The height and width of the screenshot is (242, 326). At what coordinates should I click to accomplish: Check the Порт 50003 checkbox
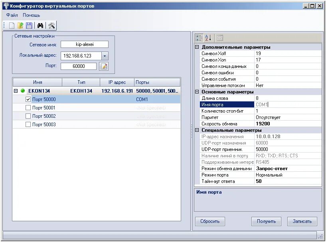[28, 125]
